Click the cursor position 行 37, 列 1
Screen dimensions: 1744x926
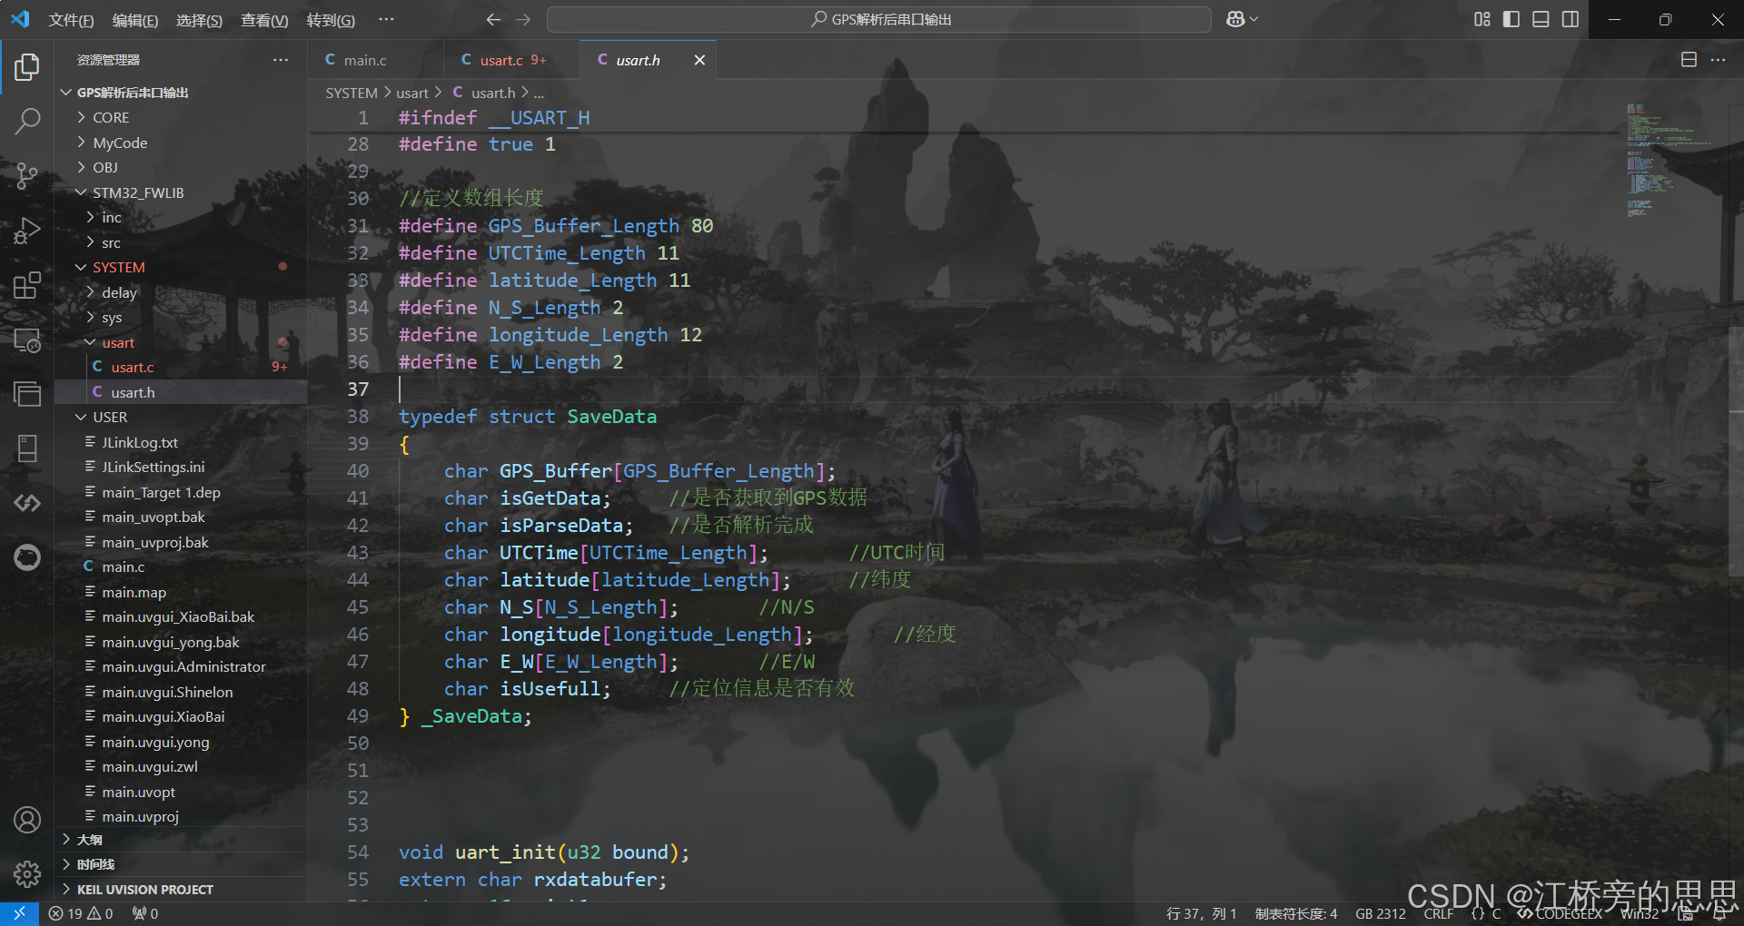(1201, 913)
